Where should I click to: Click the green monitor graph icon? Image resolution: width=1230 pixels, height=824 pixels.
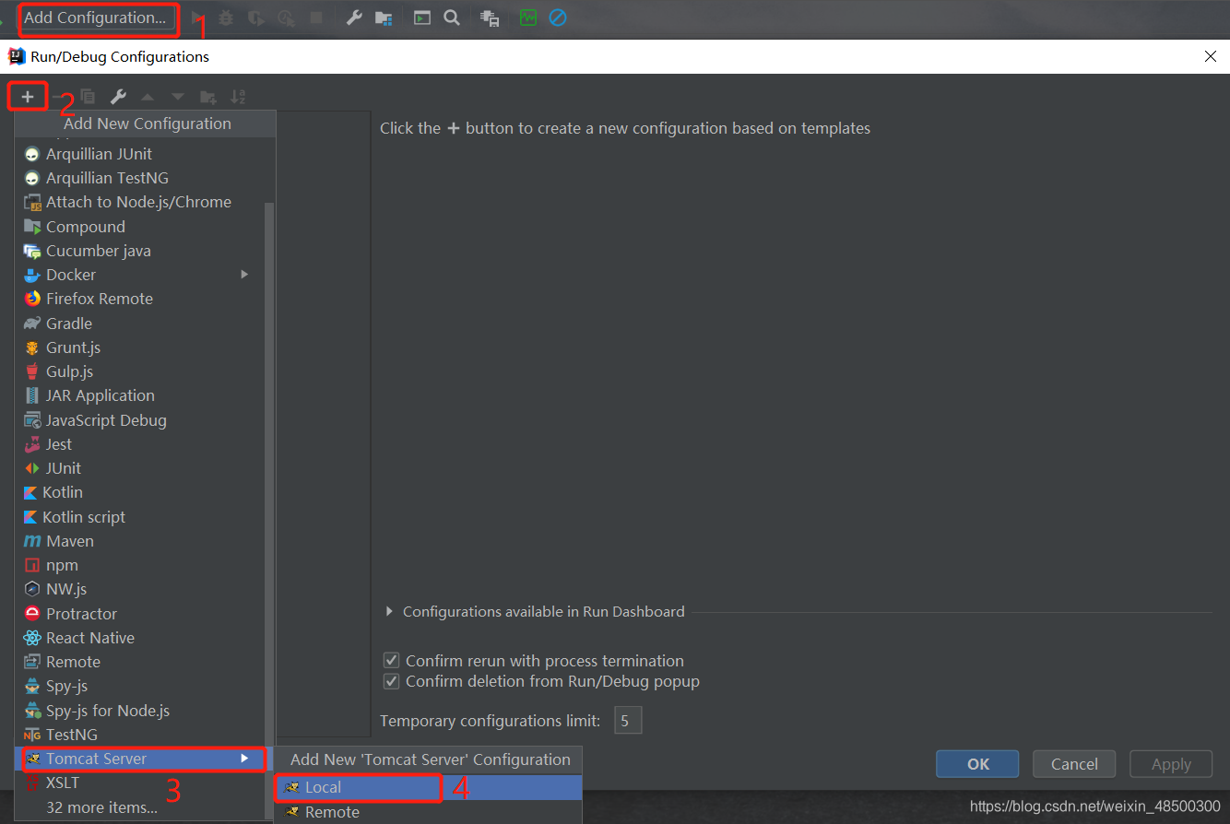point(528,18)
